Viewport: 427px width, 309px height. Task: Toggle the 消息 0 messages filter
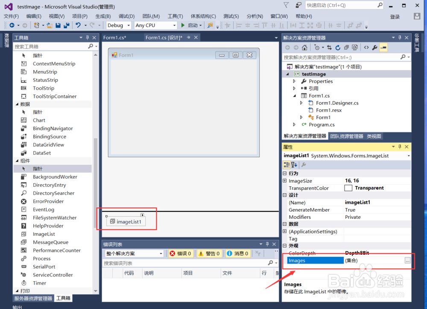point(238,253)
